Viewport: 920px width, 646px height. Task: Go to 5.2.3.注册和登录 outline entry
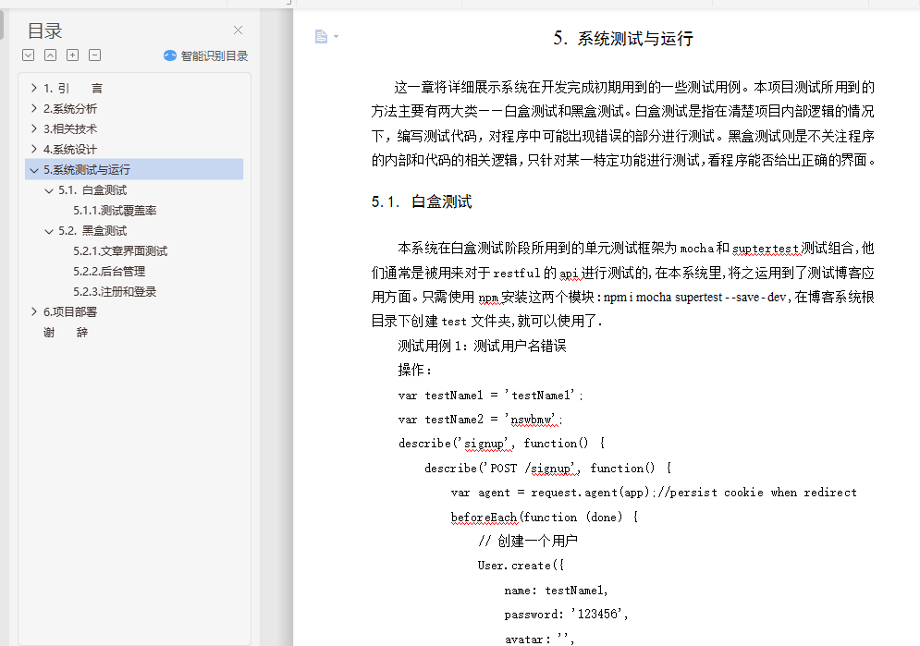pos(115,291)
